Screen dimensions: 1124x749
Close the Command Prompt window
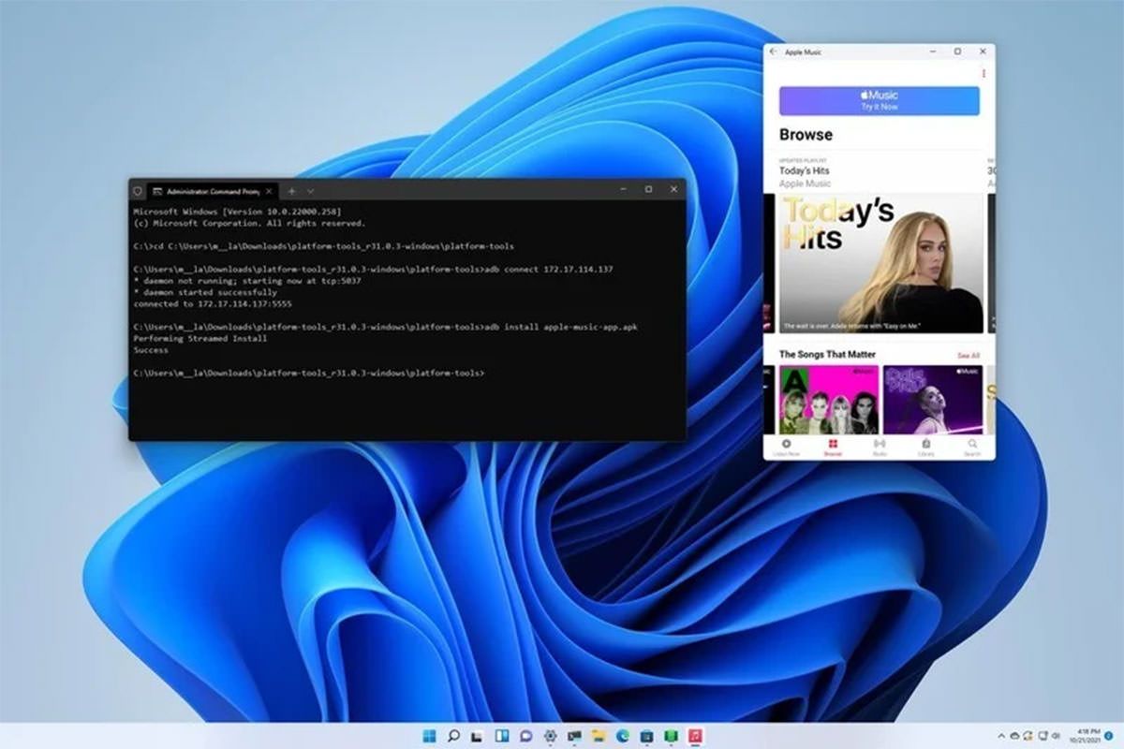pos(673,189)
